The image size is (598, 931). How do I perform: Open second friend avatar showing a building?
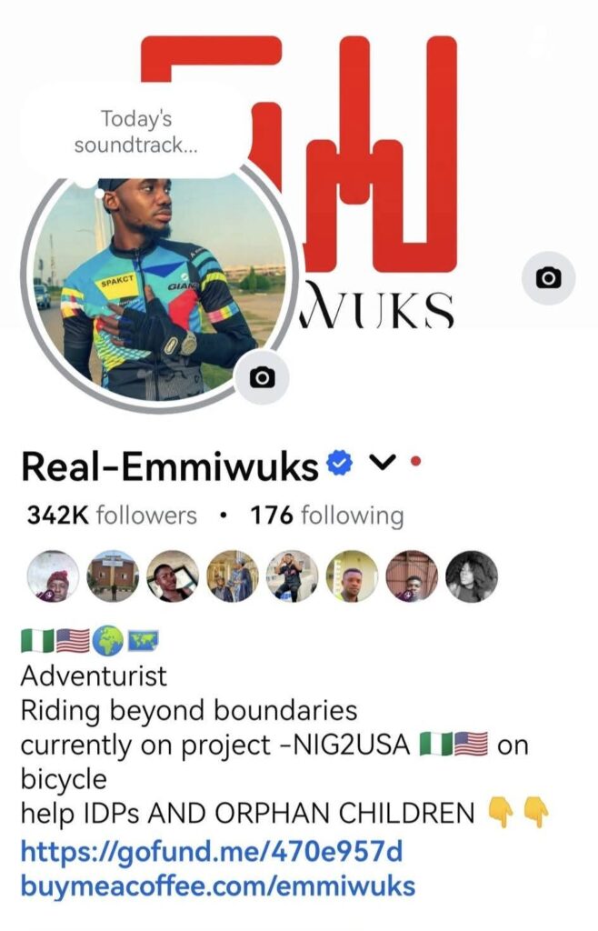point(113,576)
